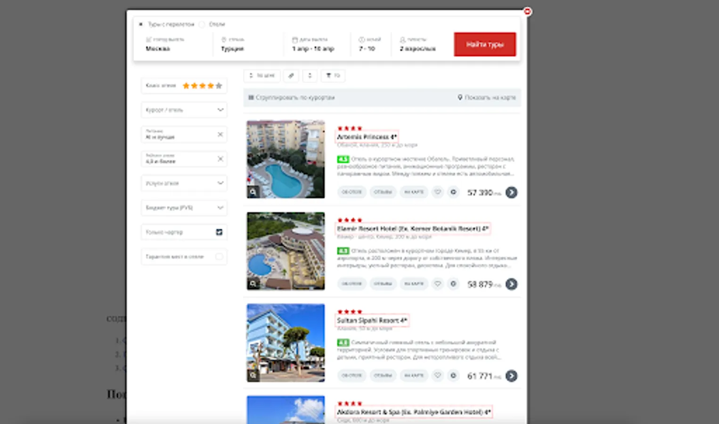
Task: Show Elamir Resort Hotel on map
Action: (x=414, y=284)
